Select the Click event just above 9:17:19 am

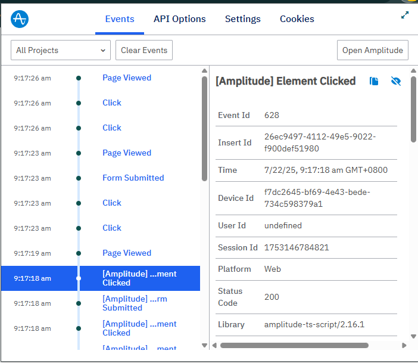coord(100,228)
